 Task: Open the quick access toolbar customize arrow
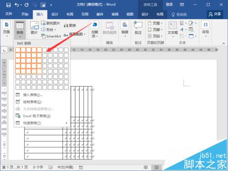tap(51, 5)
